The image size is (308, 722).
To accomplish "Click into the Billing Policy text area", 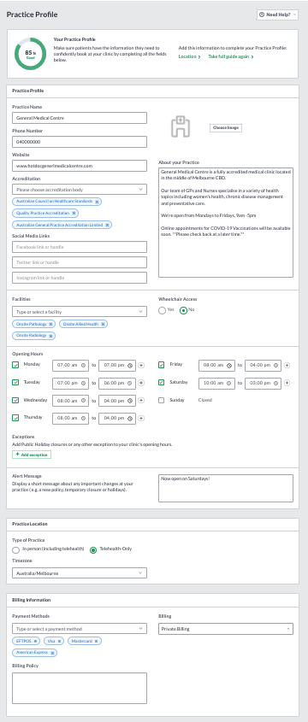I will pos(80,689).
